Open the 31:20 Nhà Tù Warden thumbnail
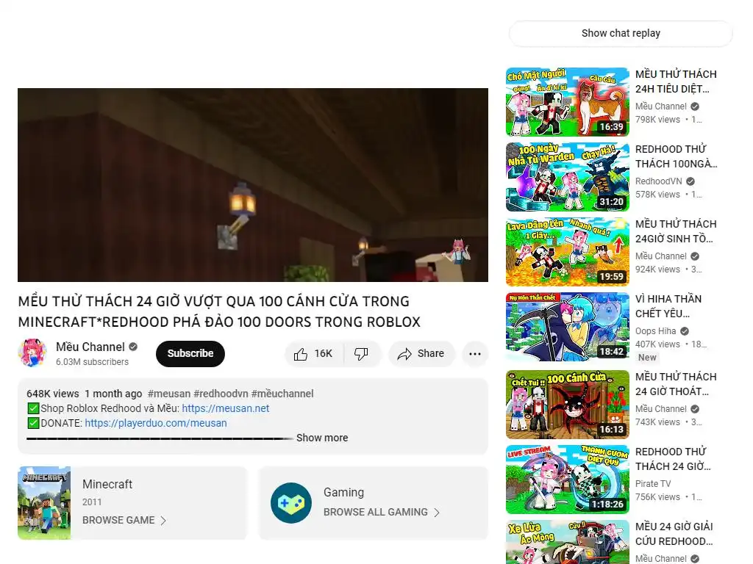This screenshot has width=753, height=564. click(x=568, y=177)
